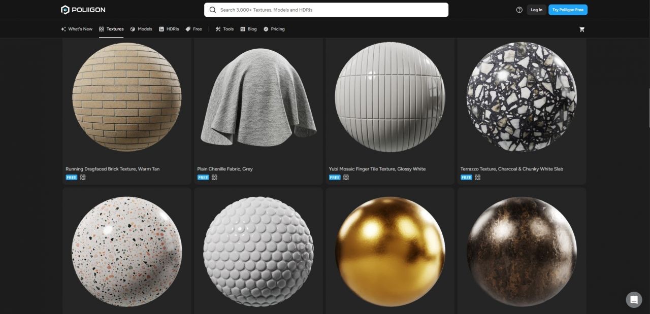Click the FREE badge under Terrazzo Charcoal texture
The image size is (650, 314).
466,178
